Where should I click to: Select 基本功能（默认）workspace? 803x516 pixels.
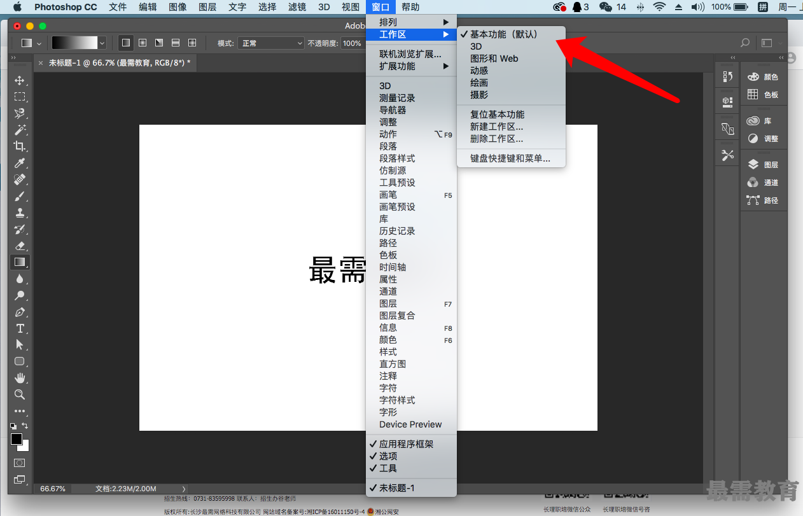coord(511,34)
